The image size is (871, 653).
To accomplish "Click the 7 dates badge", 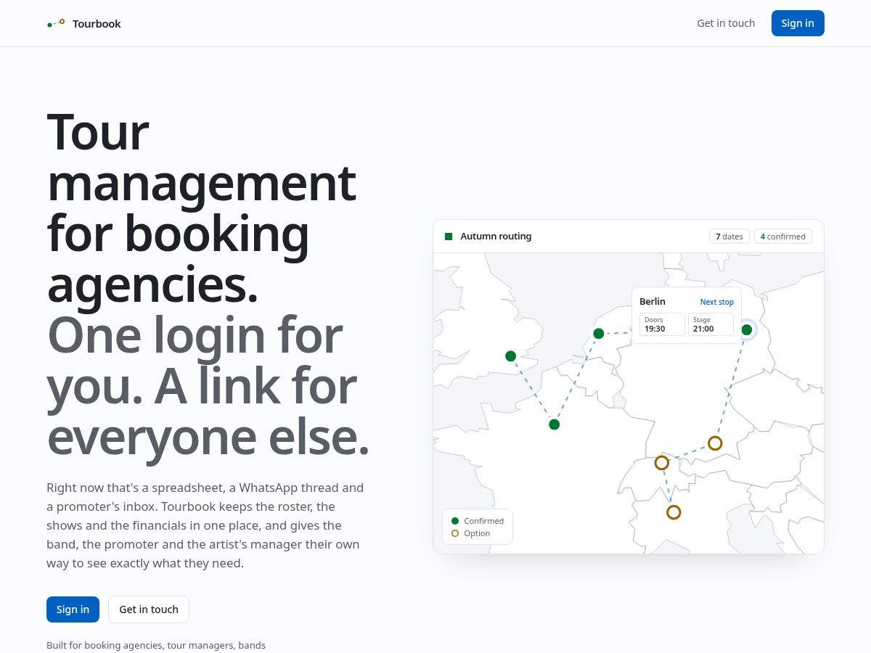I will 729,237.
